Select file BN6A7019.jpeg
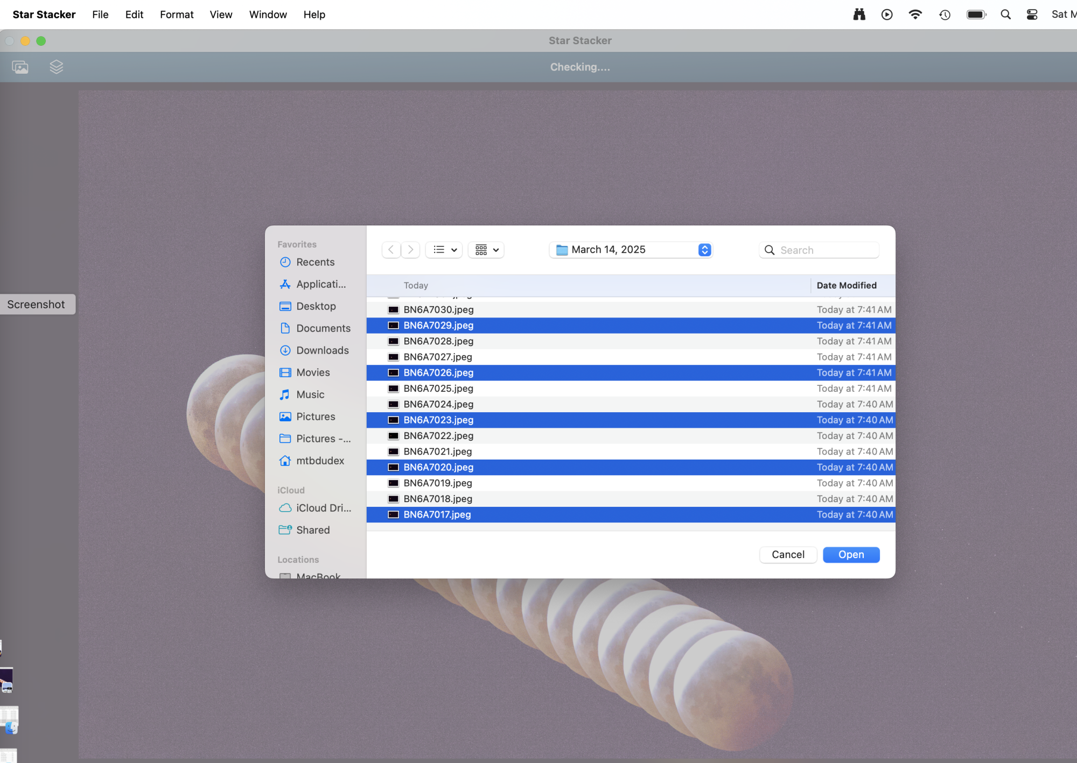This screenshot has height=763, width=1077. click(x=631, y=483)
